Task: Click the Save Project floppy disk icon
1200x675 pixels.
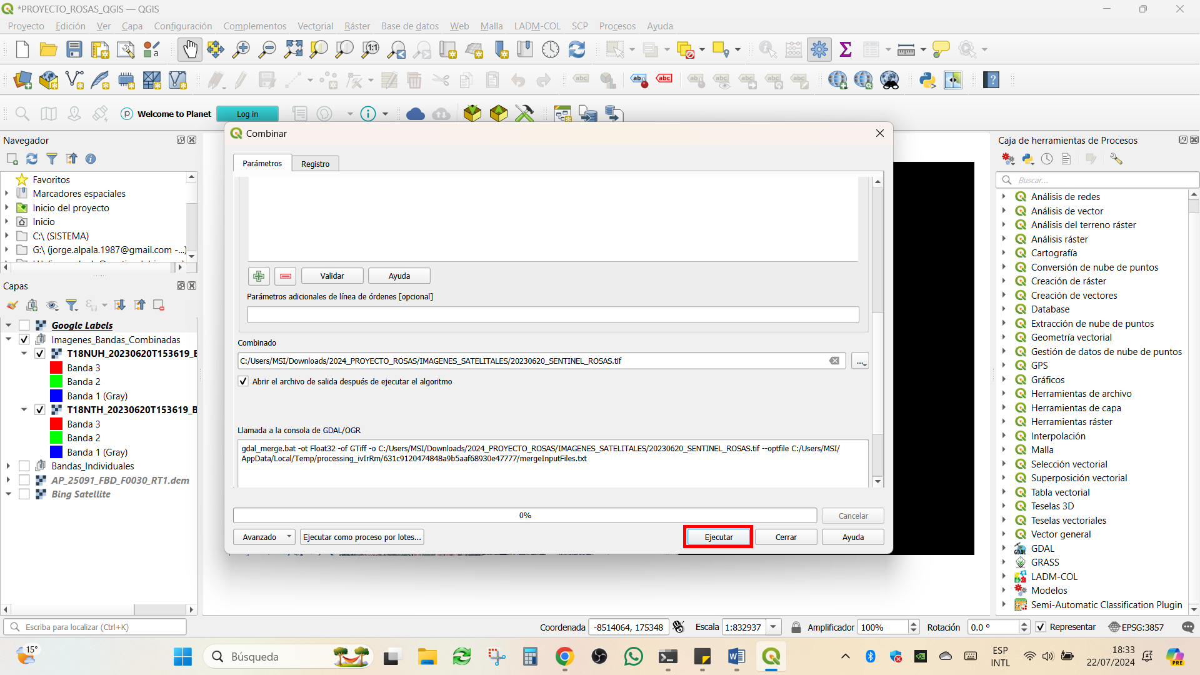Action: coord(74,49)
